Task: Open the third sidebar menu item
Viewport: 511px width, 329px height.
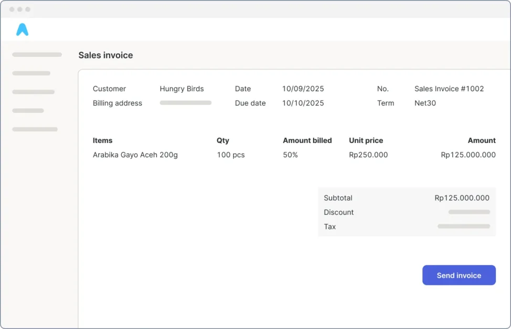Action: (33, 92)
